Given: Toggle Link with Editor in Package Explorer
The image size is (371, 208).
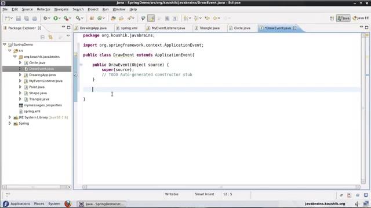Looking at the screenshot, I should pyautogui.click(x=50, y=37).
